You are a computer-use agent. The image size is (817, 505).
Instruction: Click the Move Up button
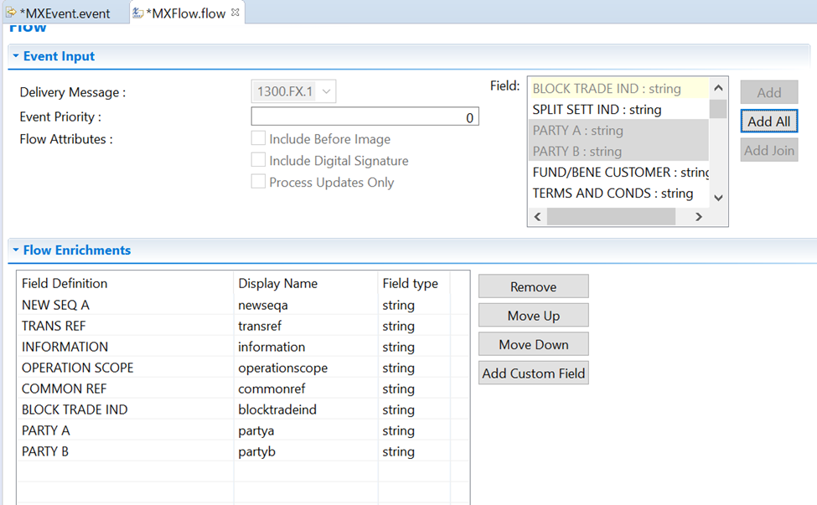(533, 316)
